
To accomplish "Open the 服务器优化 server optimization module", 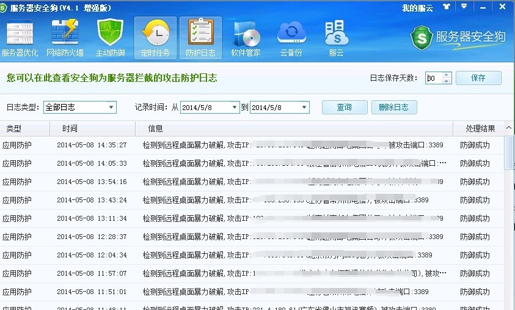I will tap(20, 38).
